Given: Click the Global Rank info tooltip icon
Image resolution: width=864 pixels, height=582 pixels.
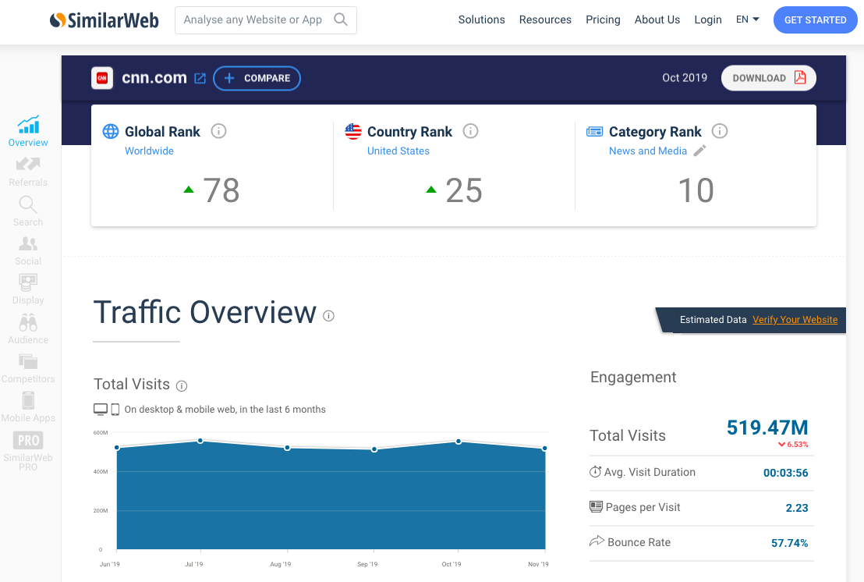Looking at the screenshot, I should click(218, 131).
